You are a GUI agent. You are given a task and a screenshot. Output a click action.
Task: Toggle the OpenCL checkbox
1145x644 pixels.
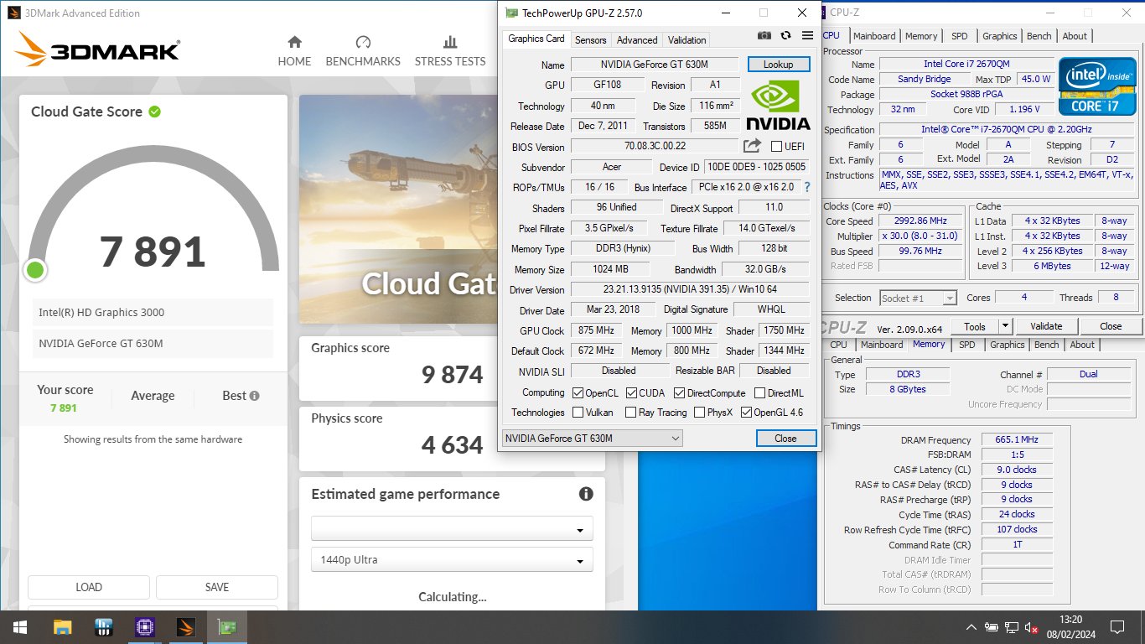click(578, 392)
